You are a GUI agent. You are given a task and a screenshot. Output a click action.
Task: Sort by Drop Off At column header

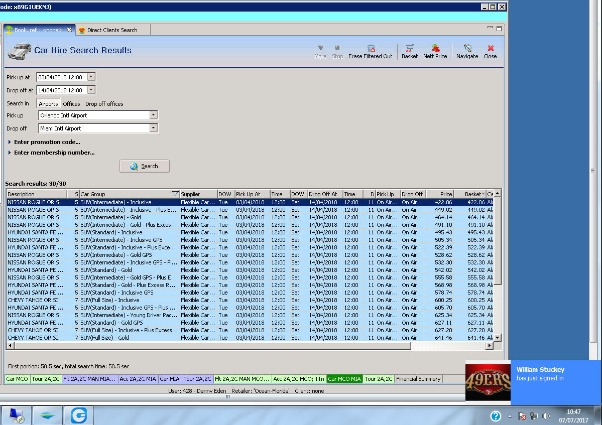[x=325, y=194]
